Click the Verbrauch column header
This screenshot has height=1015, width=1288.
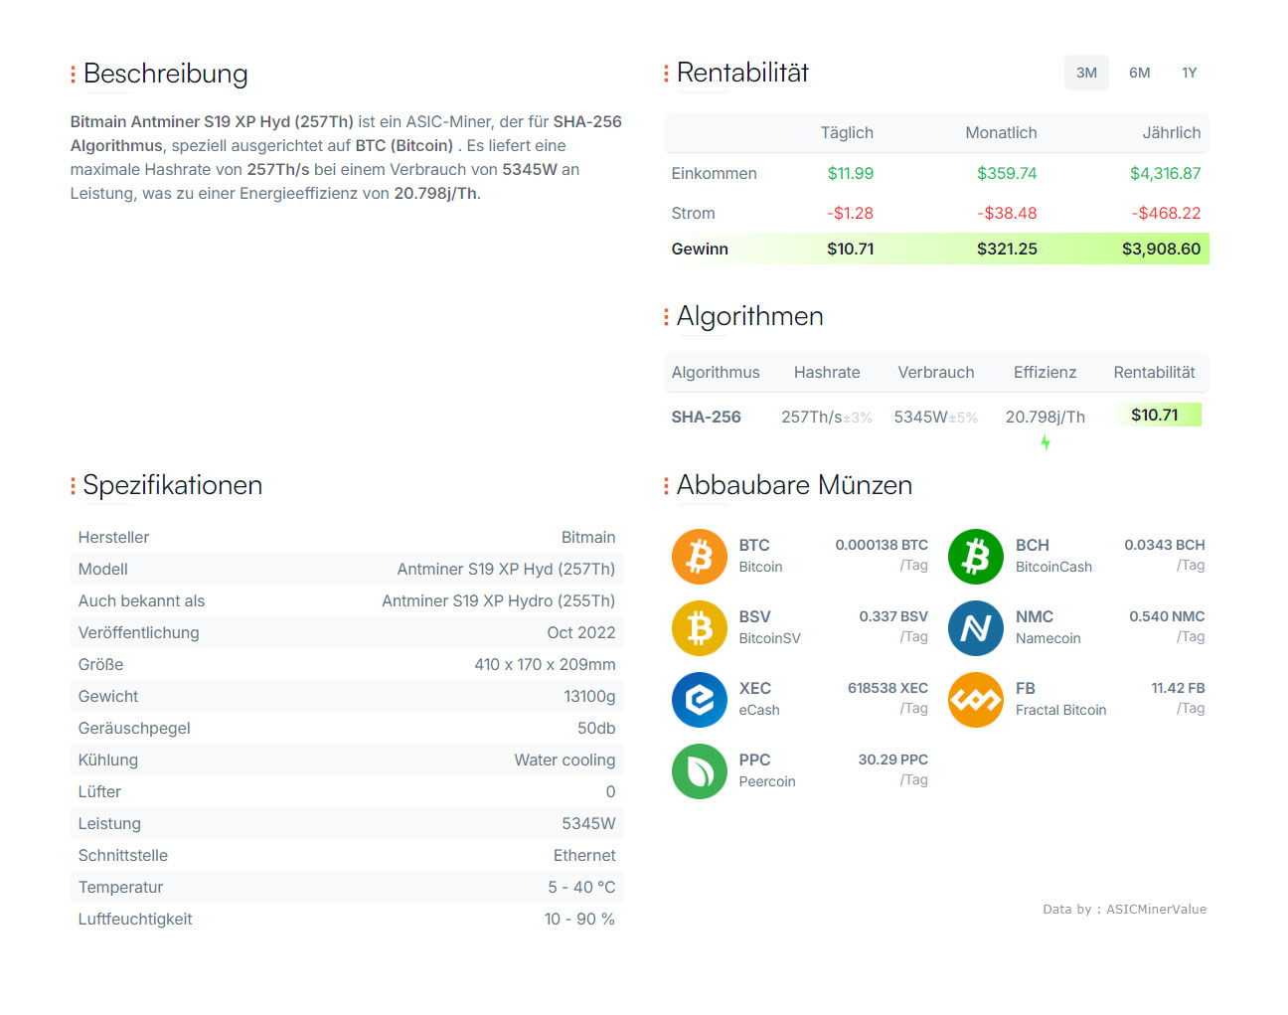tap(936, 372)
